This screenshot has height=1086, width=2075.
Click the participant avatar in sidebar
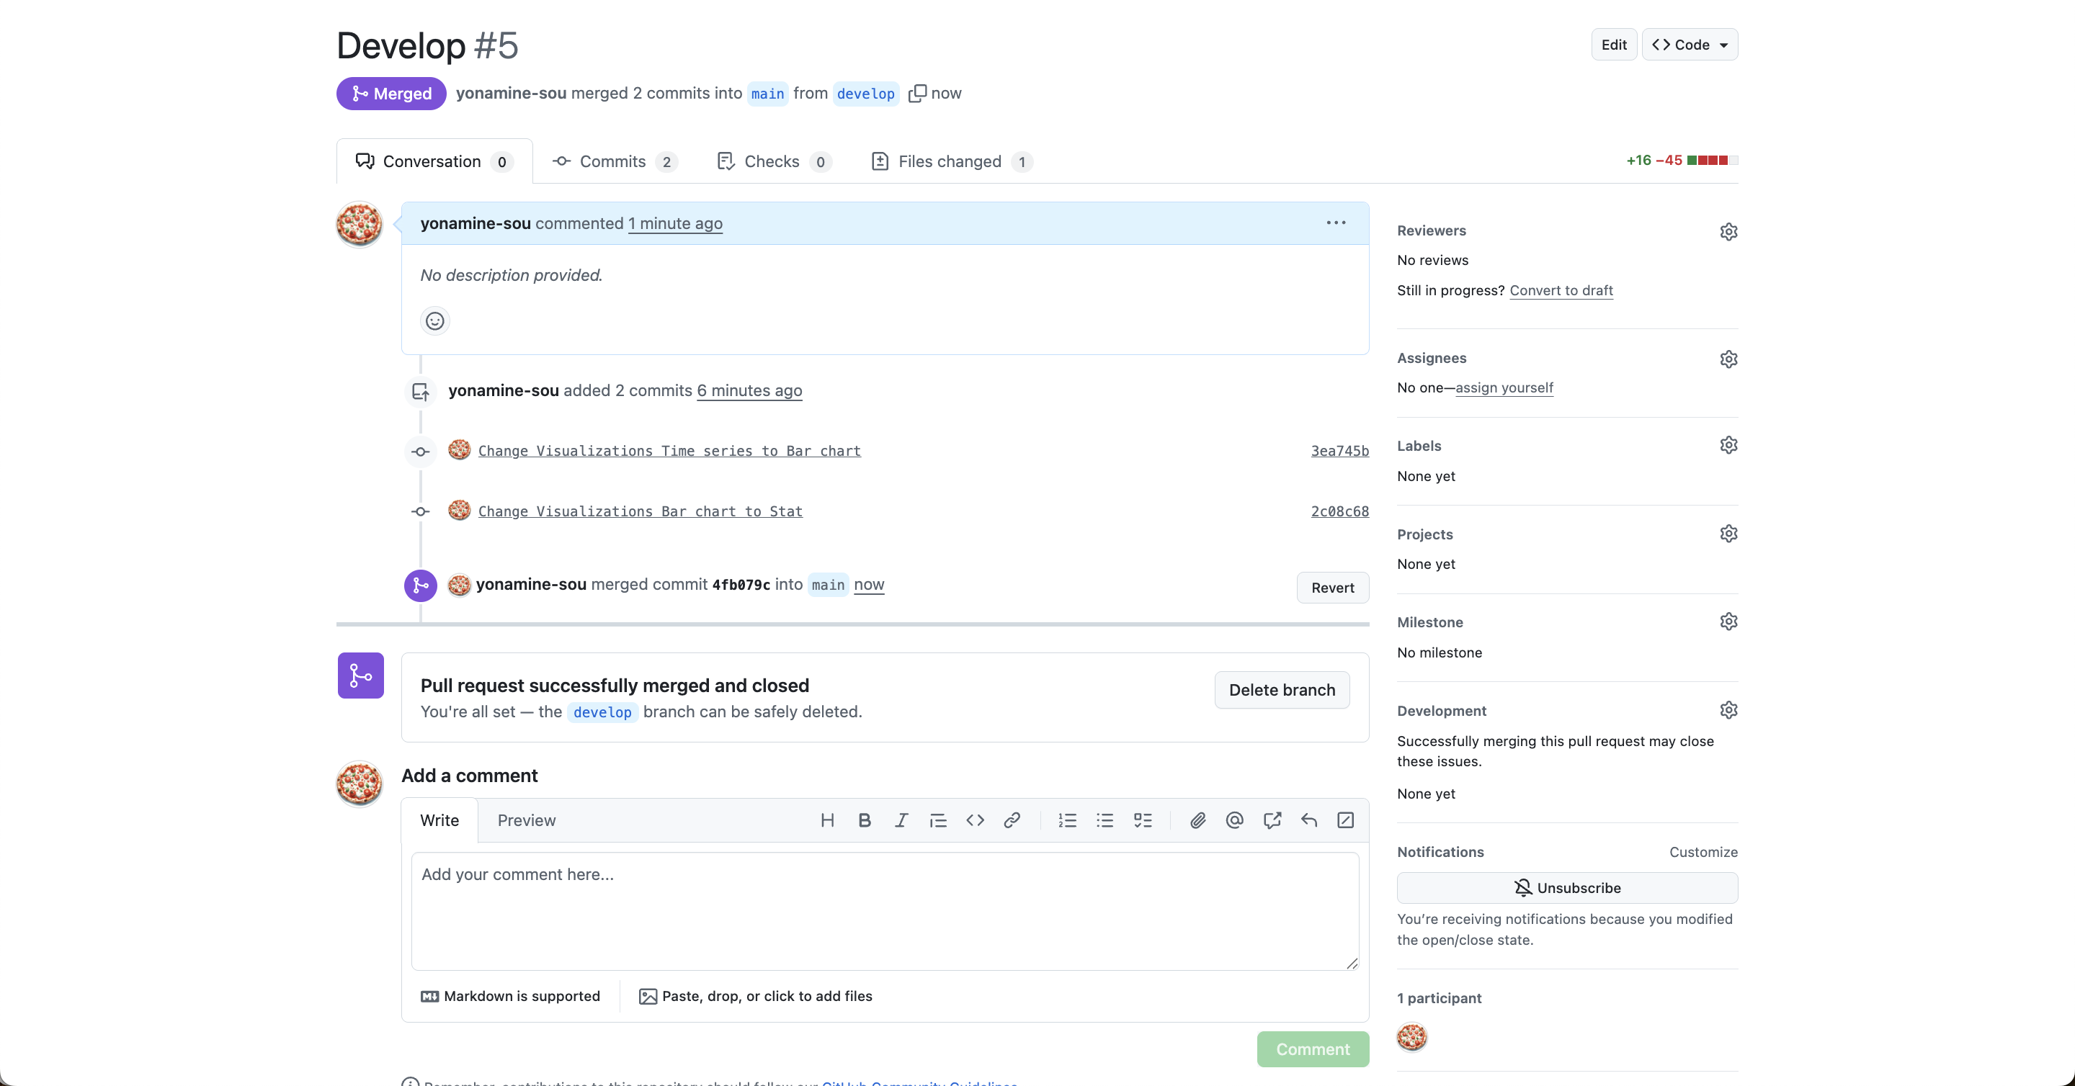1411,1037
